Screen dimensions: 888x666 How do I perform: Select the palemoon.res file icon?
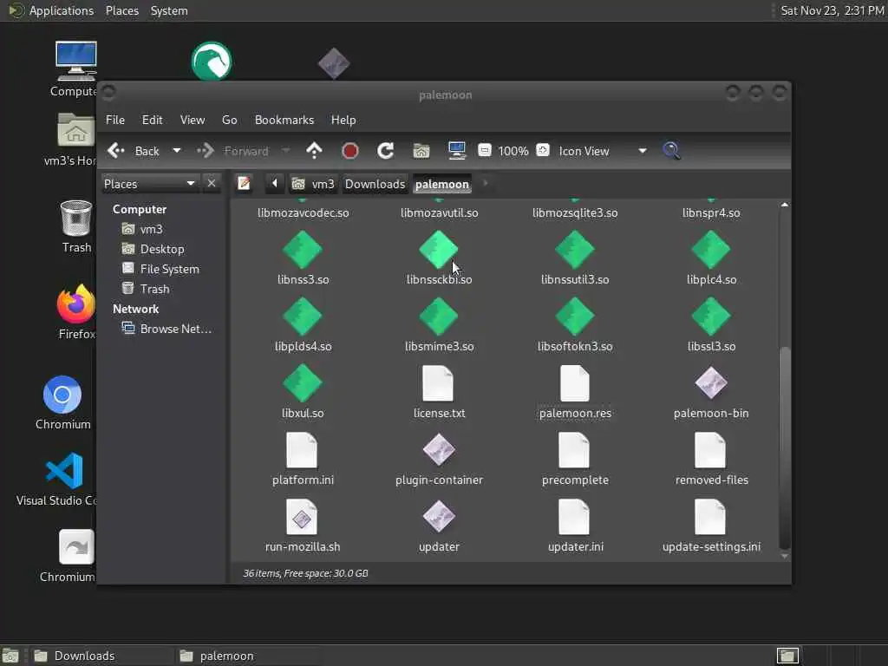tap(575, 383)
